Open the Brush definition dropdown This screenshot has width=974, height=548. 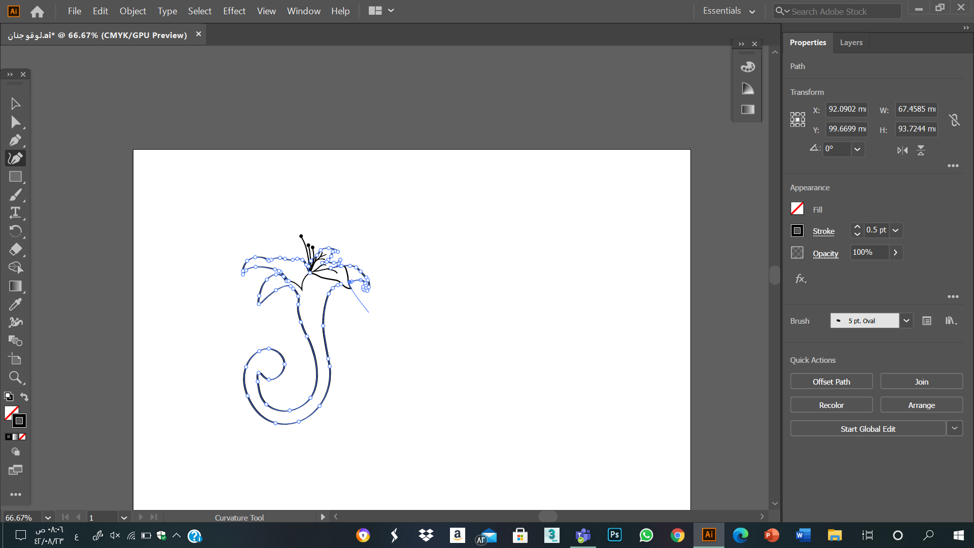click(x=906, y=321)
